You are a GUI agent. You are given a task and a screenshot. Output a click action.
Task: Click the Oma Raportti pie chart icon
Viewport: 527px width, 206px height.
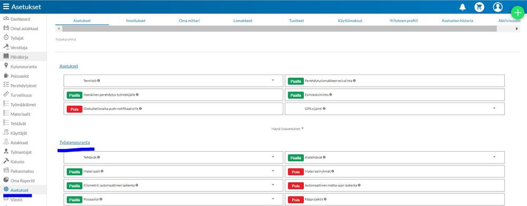point(6,180)
